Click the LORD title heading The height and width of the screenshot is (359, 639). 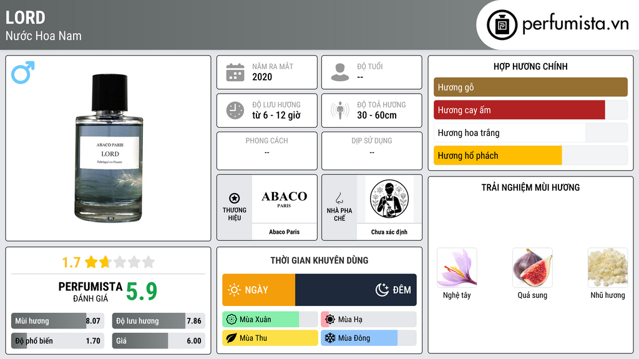[x=25, y=17]
